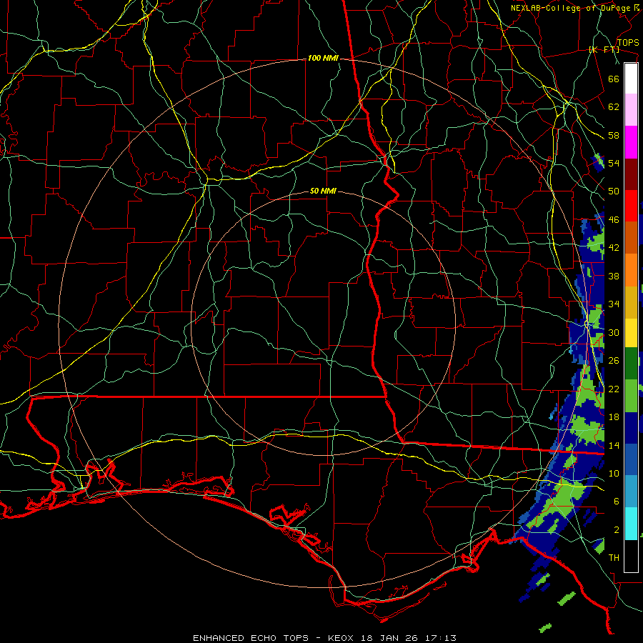
Task: Click the navy blue legend swatch
Action: (631, 428)
